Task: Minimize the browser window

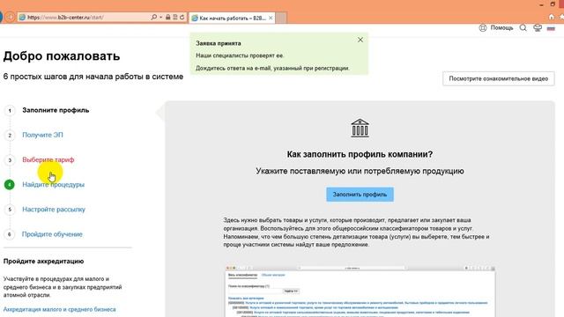Action: pyautogui.click(x=541, y=4)
